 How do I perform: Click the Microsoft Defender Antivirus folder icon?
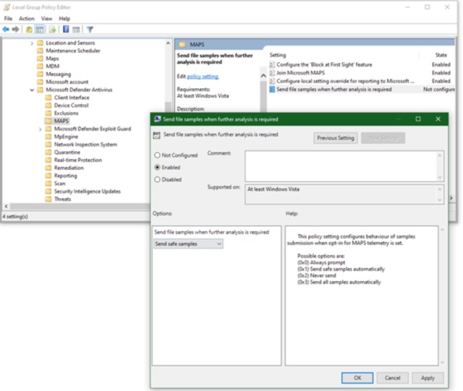40,90
